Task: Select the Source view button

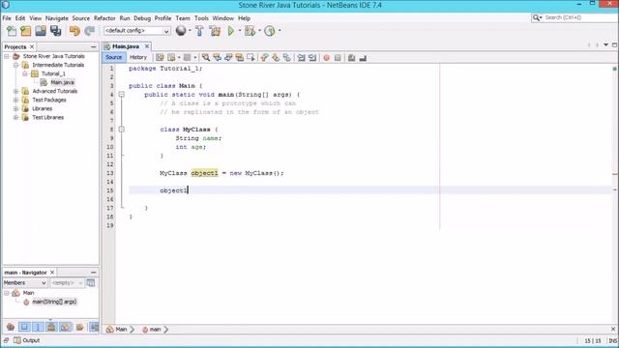Action: point(114,58)
